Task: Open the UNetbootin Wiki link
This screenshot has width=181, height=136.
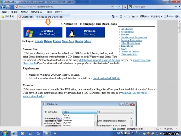Action: pos(129,54)
